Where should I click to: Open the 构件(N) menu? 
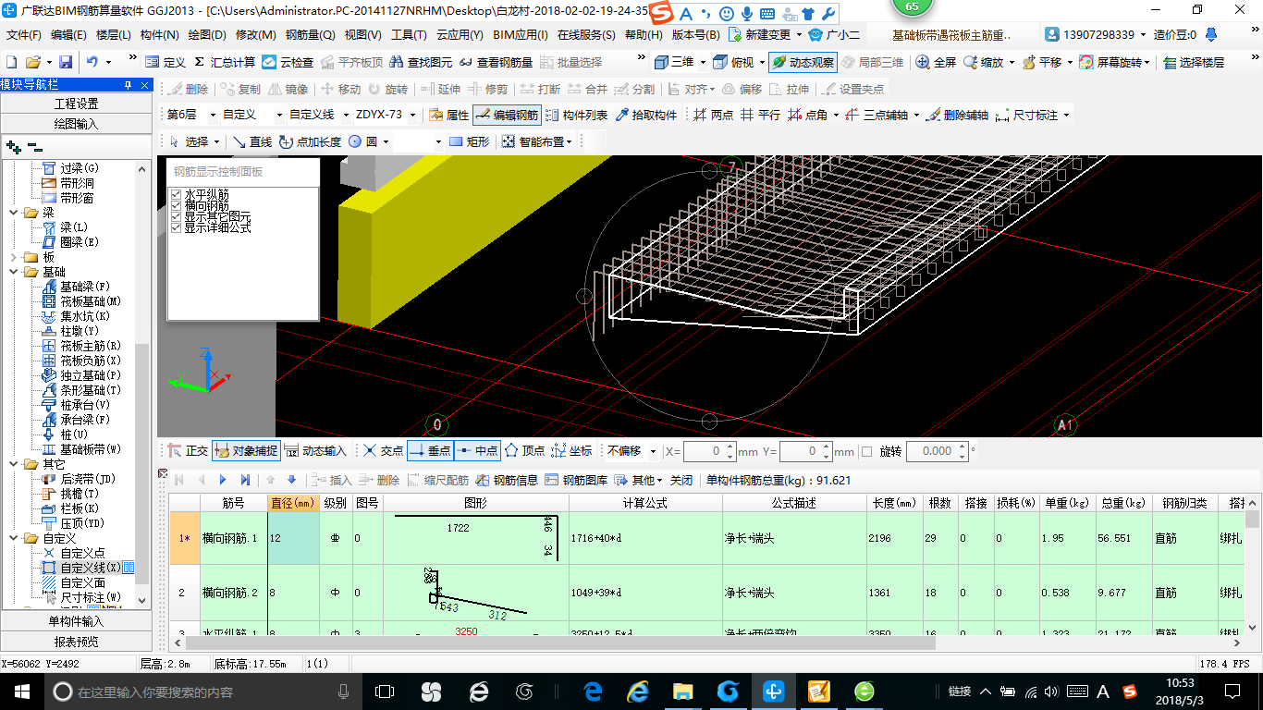click(x=159, y=35)
